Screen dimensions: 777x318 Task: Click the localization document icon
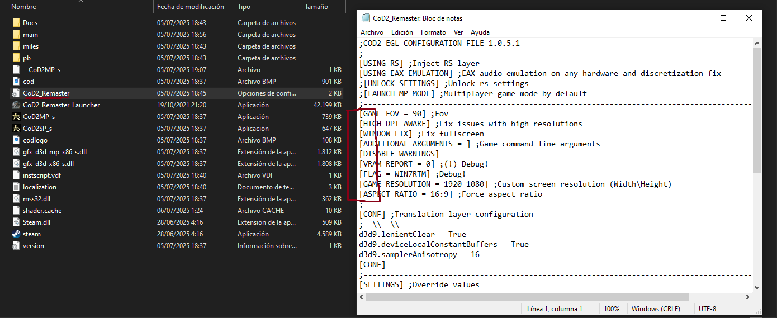[x=16, y=187]
